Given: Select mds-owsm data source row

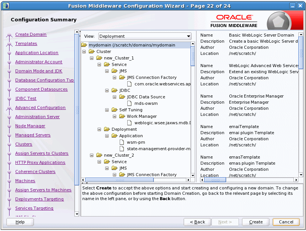Looking at the screenshot, I should pyautogui.click(x=146, y=103).
